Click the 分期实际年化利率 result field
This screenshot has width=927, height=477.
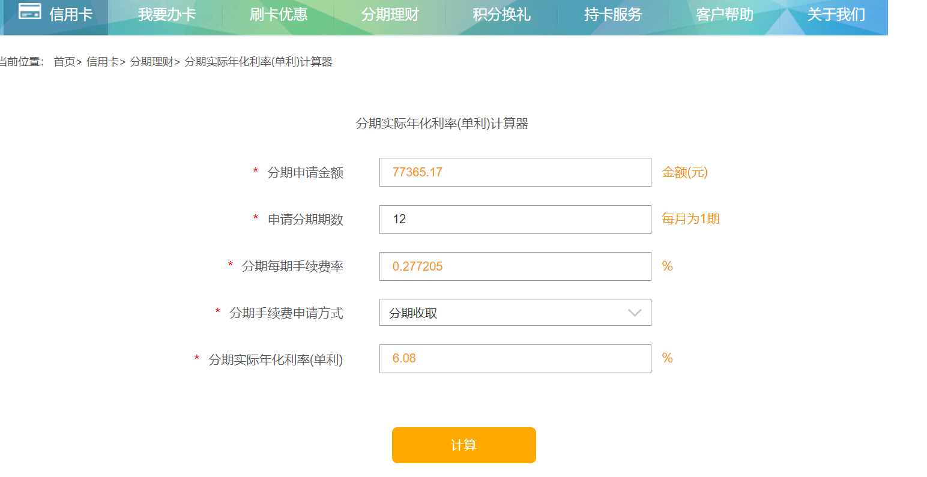[x=515, y=359]
